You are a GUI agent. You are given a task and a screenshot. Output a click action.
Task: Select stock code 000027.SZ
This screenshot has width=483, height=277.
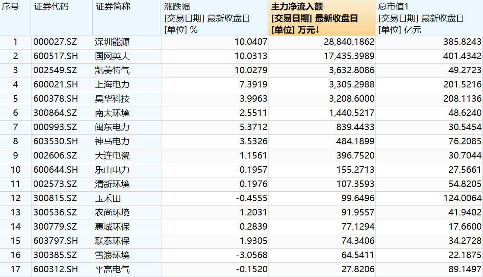[55, 42]
